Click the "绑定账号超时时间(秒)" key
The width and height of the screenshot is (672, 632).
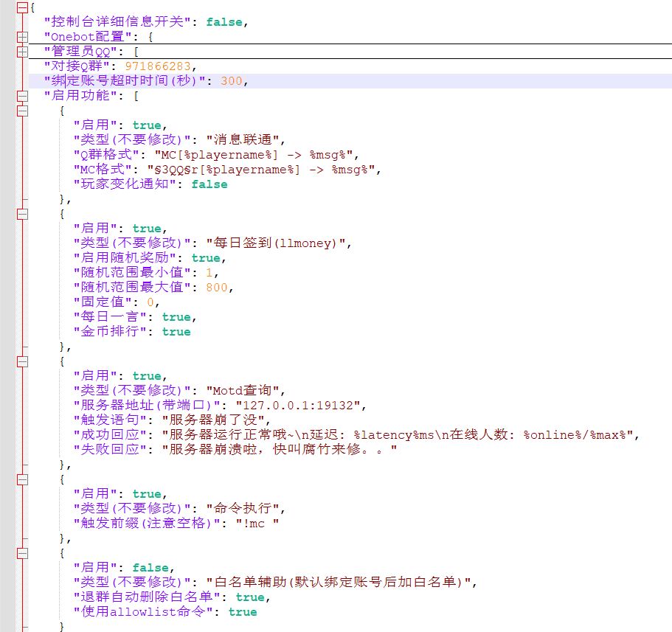click(125, 81)
